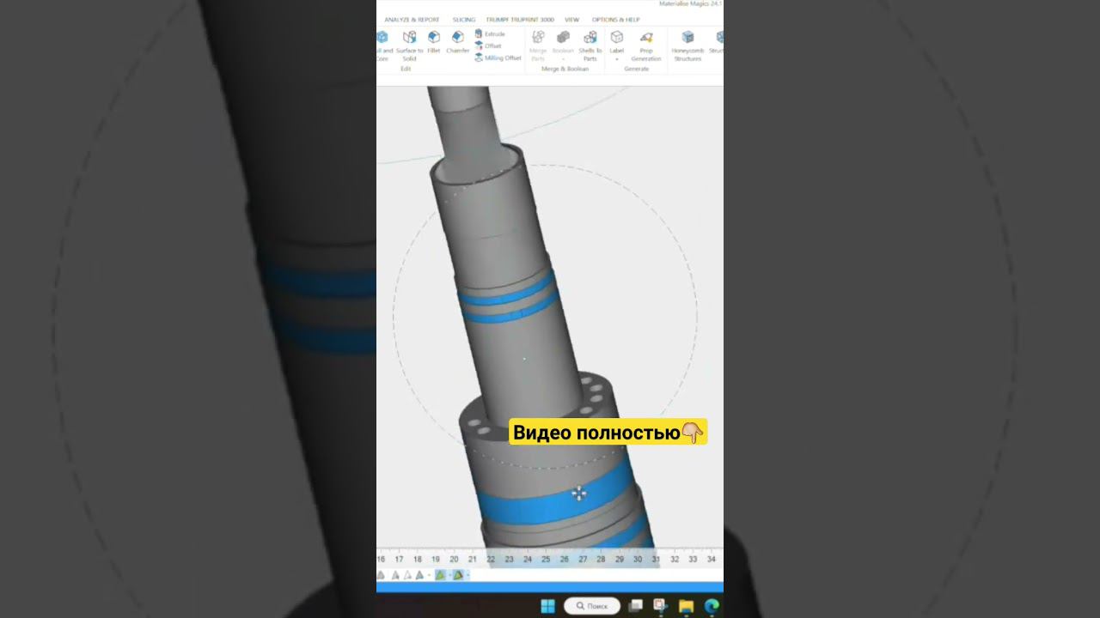Run Shells To Parts

click(590, 45)
